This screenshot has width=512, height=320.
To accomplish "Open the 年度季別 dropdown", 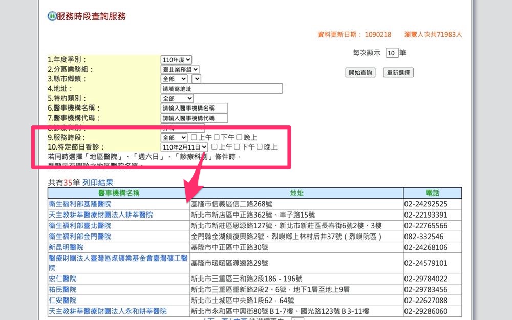I will [x=176, y=60].
